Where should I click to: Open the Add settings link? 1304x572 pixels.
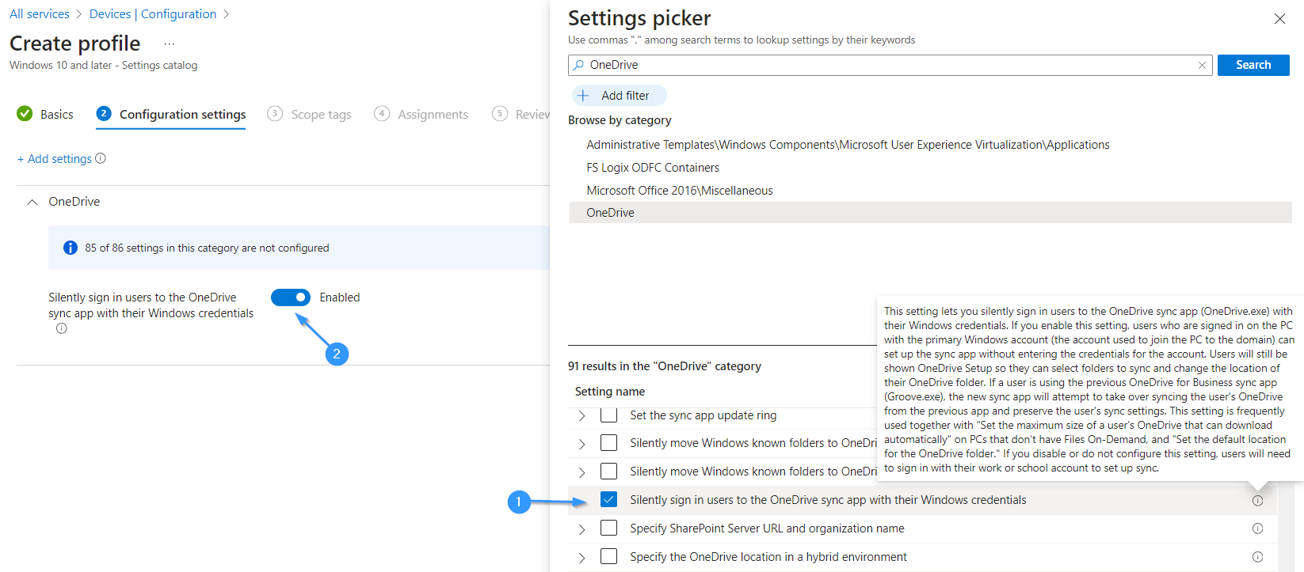pos(55,158)
